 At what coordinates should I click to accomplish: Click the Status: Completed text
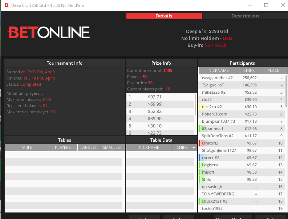pos(24,84)
